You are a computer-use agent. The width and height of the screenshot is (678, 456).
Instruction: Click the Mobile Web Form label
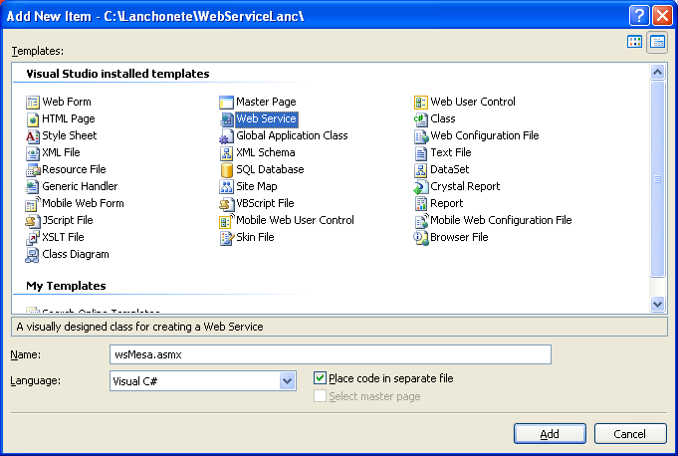click(83, 203)
